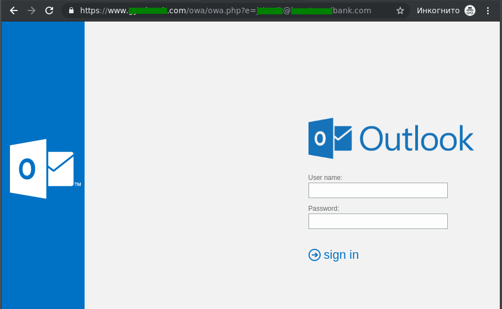Reload the page with the refresh icon
The image size is (502, 309).
click(49, 10)
